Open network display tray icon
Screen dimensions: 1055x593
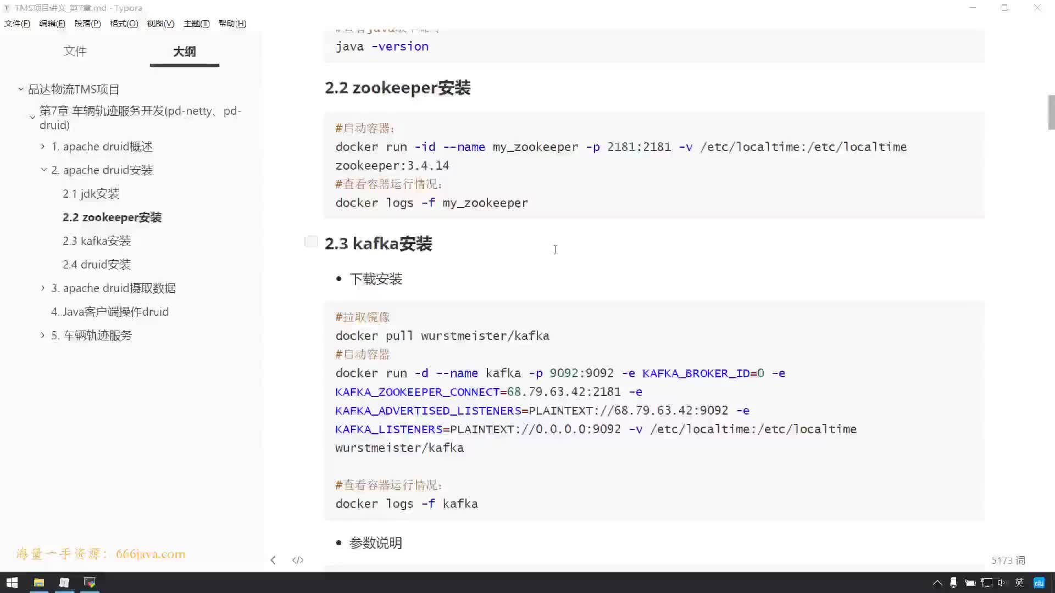(x=987, y=583)
